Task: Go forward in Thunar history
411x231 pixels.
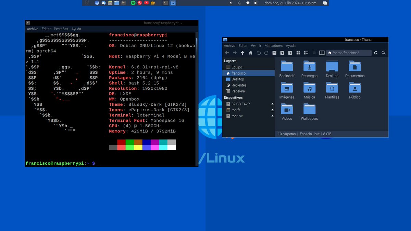Action: [x=235, y=53]
